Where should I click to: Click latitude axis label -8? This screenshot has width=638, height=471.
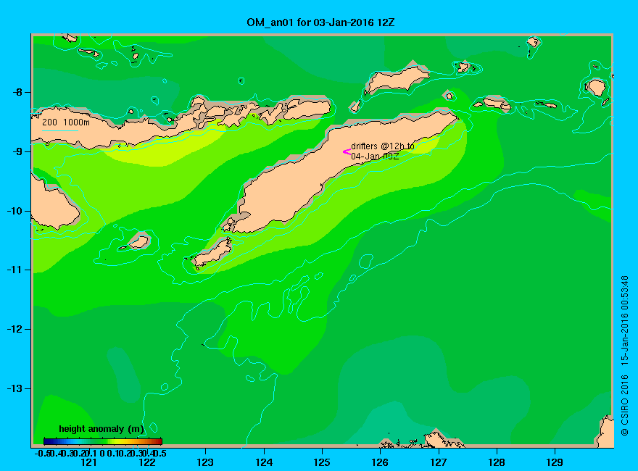pyautogui.click(x=17, y=92)
